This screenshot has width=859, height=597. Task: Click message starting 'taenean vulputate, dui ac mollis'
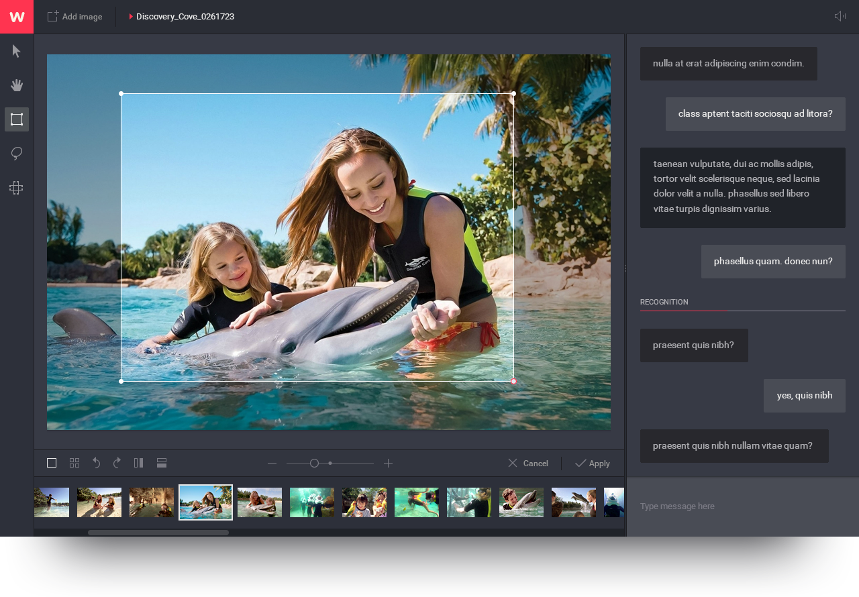[743, 188]
